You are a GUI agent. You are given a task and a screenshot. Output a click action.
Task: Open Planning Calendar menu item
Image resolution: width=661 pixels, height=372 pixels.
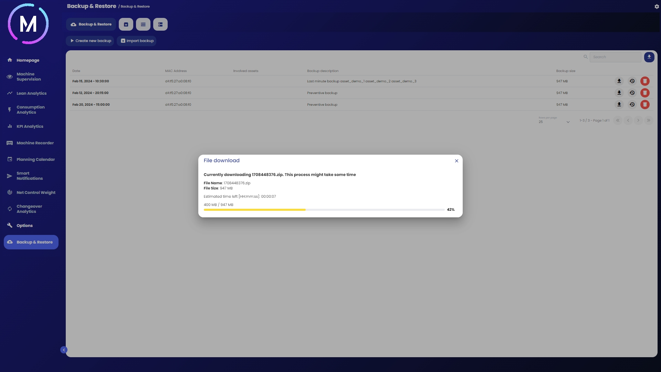pyautogui.click(x=35, y=159)
